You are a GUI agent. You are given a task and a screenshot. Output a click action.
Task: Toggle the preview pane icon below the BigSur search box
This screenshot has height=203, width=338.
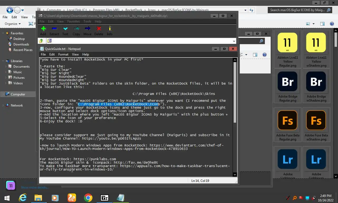(322, 24)
